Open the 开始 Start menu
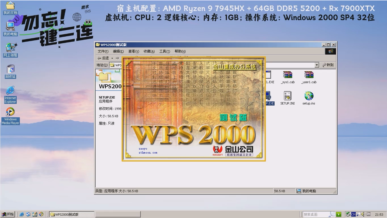This screenshot has width=387, height=218. 8,214
